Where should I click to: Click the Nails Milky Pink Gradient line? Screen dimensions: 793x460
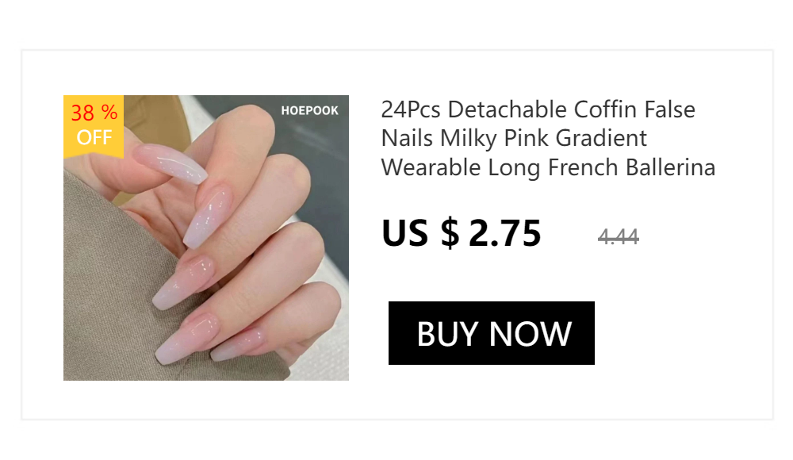[x=514, y=139]
